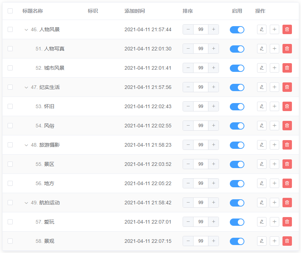This screenshot has width=301, height=253.
Task: Edit the 55. 景区 row
Action: [262, 164]
